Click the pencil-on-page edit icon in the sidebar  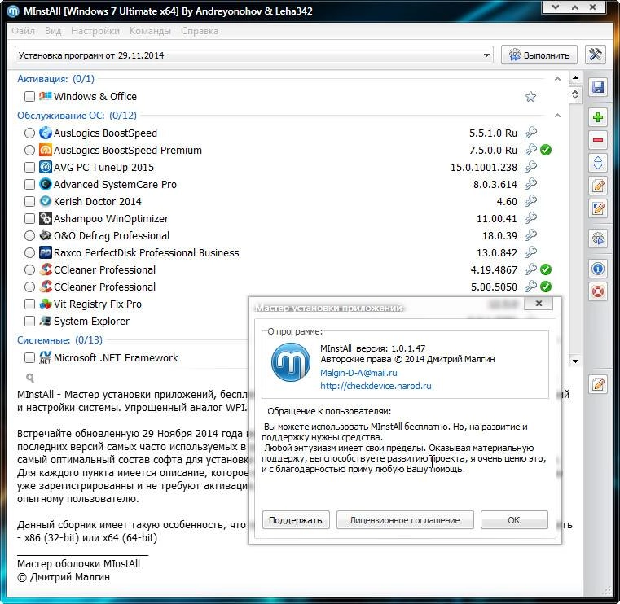[598, 186]
